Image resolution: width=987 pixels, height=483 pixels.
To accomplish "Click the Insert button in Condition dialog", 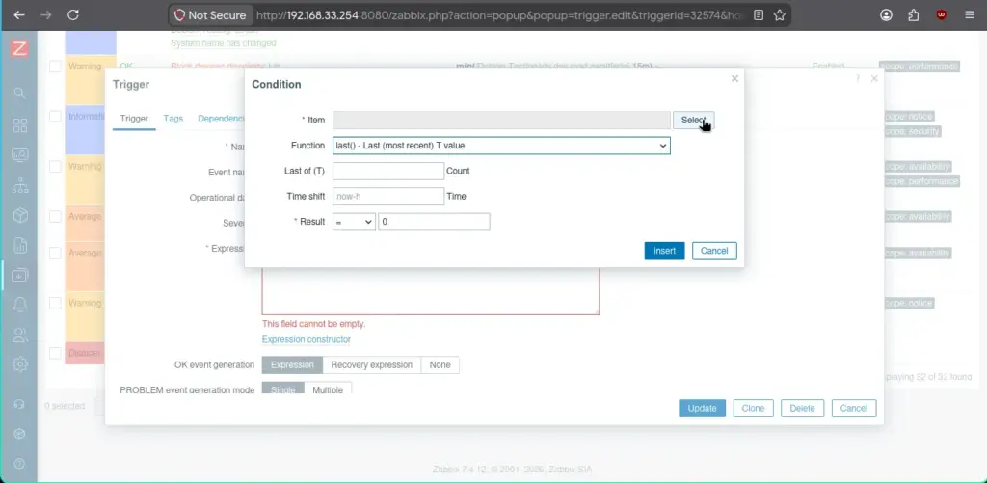I will pos(664,251).
